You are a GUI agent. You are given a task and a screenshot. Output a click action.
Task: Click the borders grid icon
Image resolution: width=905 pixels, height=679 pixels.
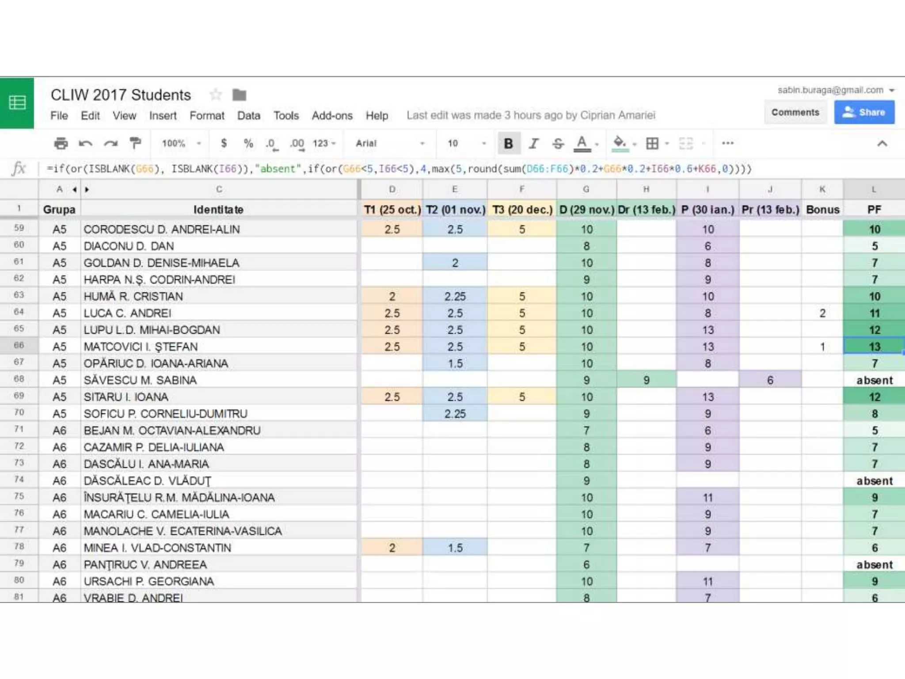pos(652,143)
